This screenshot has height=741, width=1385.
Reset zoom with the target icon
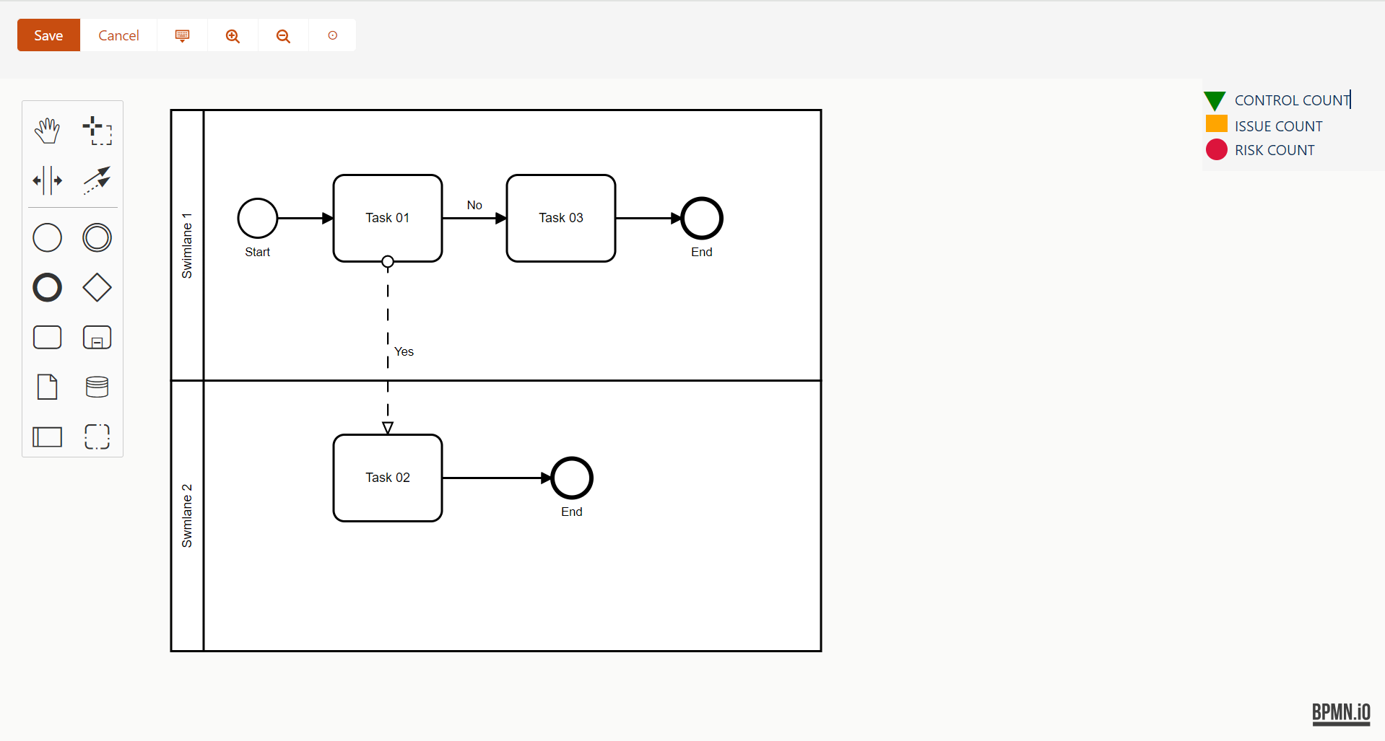332,35
